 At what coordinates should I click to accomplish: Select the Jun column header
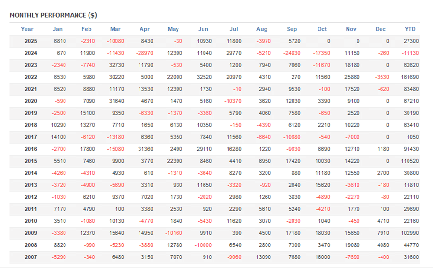coord(203,29)
